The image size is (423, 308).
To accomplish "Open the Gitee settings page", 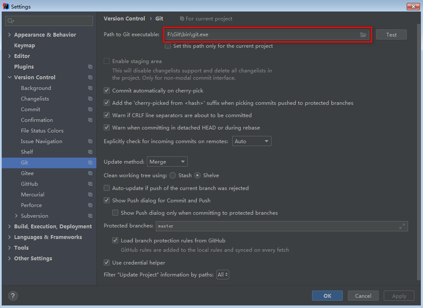I will click(27, 173).
